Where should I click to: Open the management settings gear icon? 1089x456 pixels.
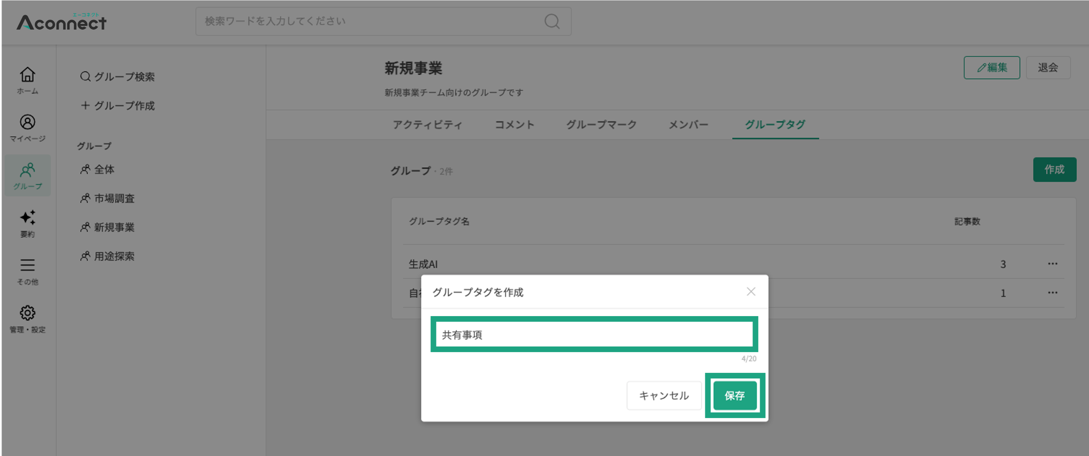click(28, 313)
